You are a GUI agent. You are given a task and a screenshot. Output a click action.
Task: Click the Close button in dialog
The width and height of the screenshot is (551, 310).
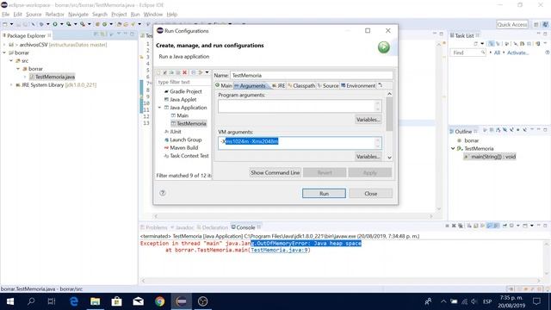(x=370, y=193)
